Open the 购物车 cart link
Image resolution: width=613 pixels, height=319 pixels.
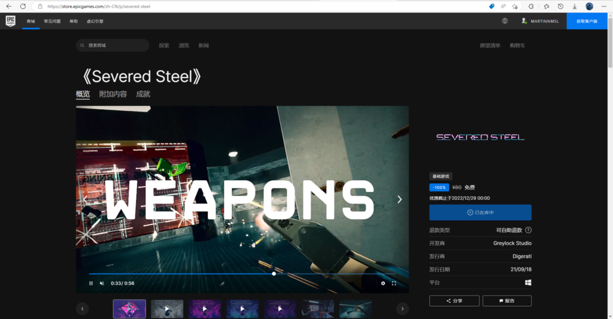(517, 45)
